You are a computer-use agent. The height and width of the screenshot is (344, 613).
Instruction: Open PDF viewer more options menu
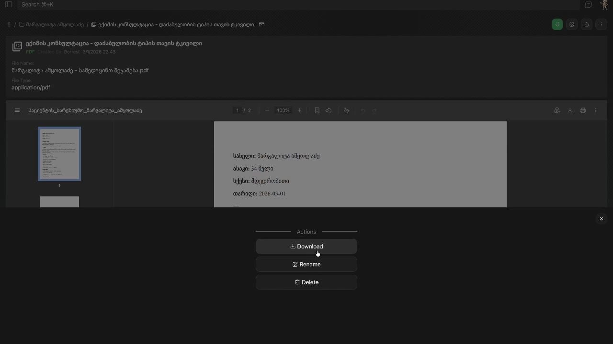click(596, 110)
